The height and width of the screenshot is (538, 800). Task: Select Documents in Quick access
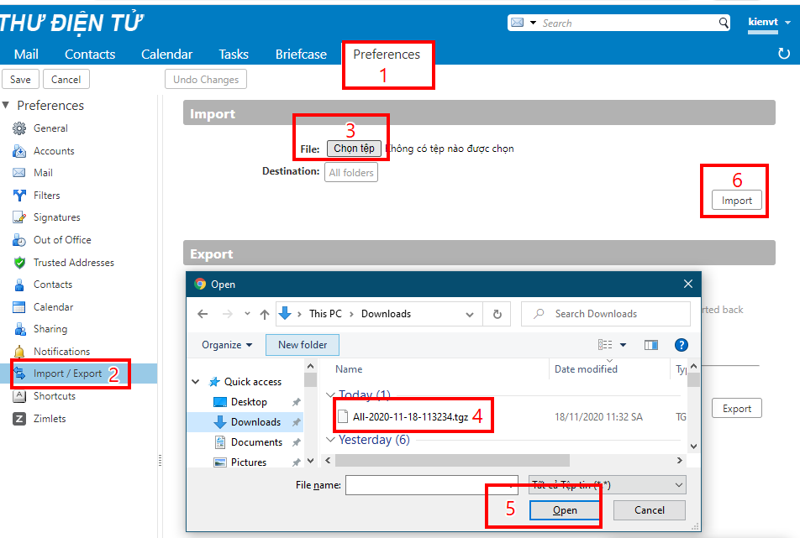(x=256, y=442)
